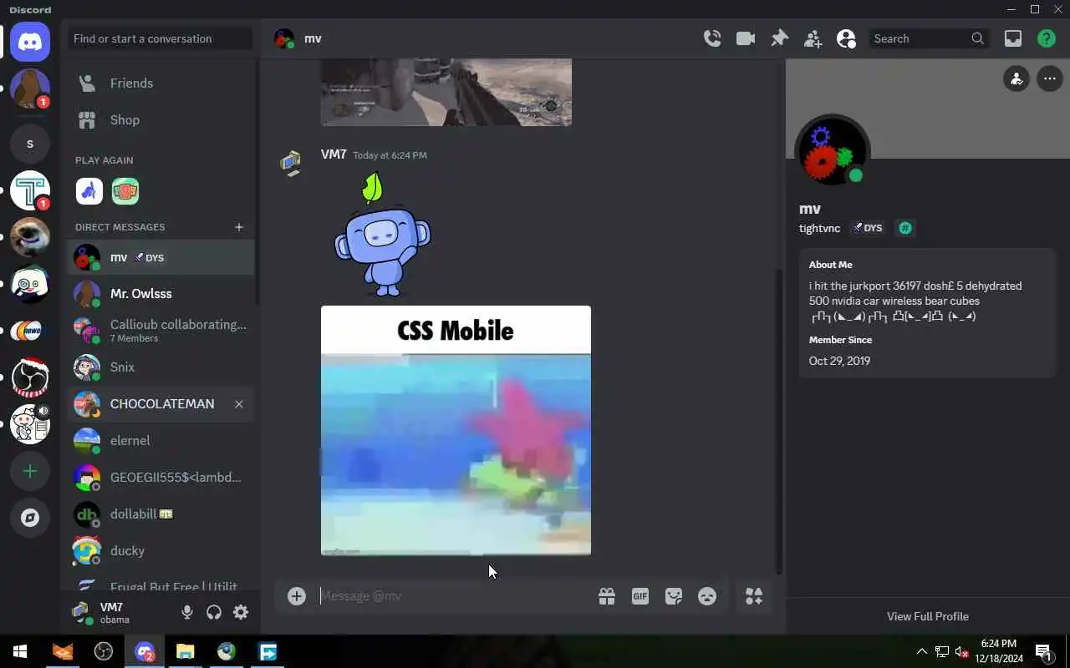Open the Friends tab
1070x668 pixels.
coord(160,83)
